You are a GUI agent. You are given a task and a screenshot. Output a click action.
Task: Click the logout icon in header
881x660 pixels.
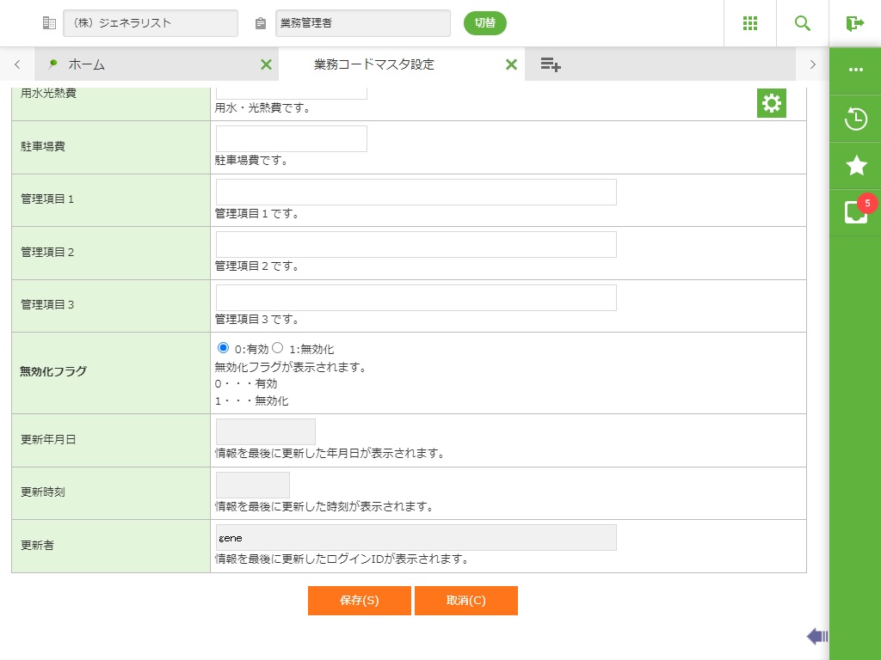[x=854, y=23]
